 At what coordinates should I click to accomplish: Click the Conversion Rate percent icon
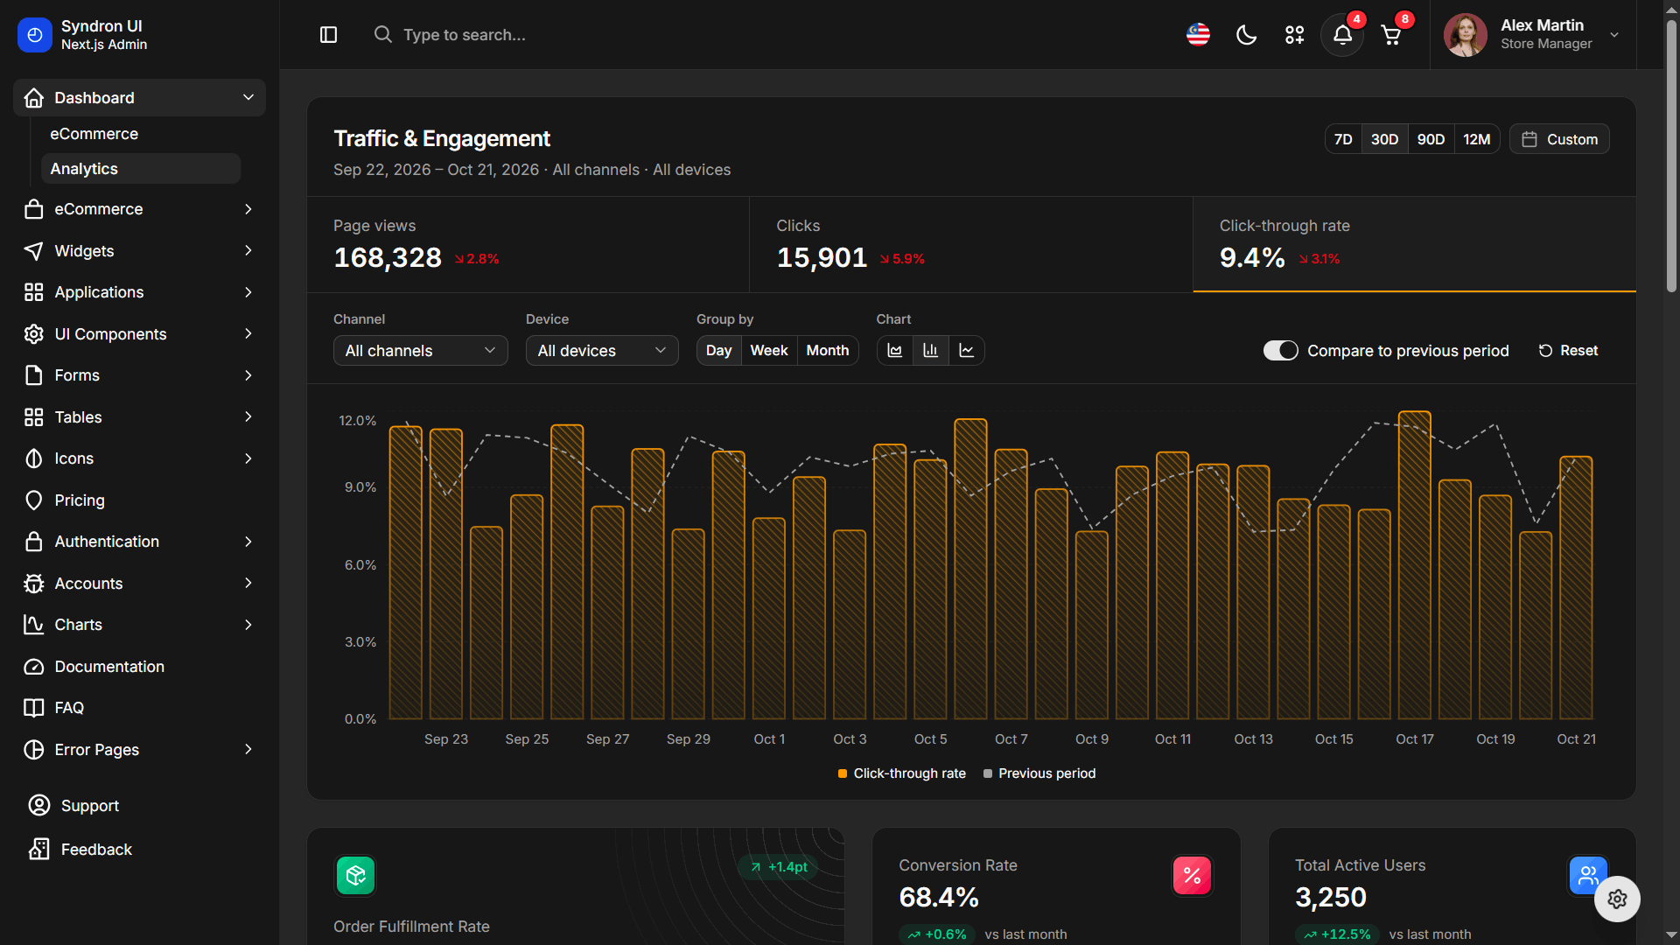(1192, 876)
